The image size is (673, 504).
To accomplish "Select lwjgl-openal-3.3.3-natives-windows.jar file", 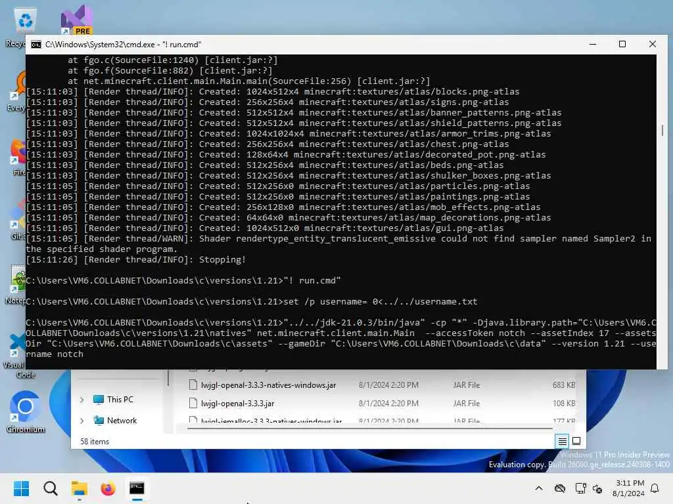I will pos(268,385).
